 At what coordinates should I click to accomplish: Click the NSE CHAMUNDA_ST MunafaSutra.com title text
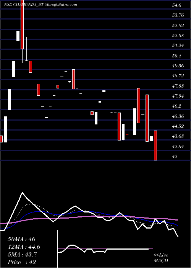40,5
